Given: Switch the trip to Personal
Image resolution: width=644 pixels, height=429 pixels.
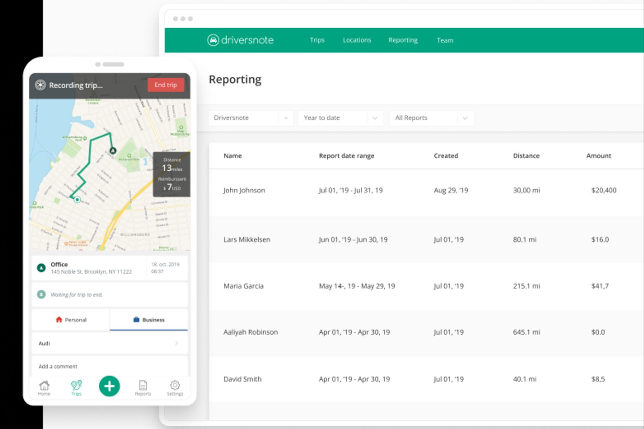Looking at the screenshot, I should coord(70,319).
